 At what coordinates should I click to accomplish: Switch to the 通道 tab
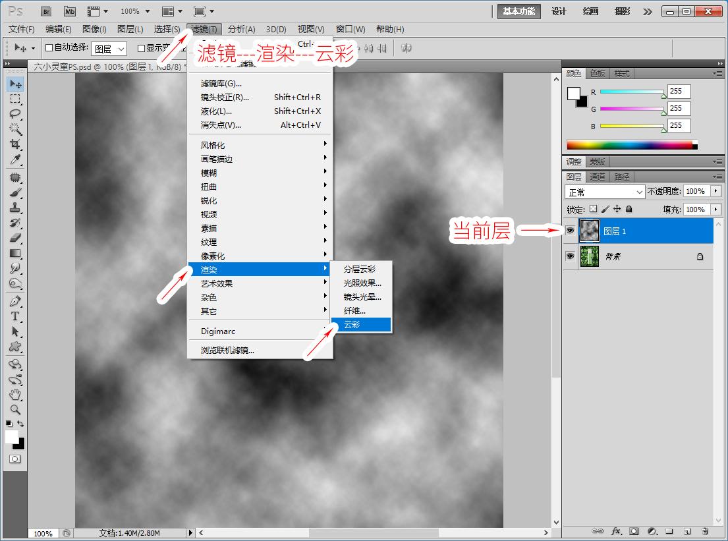[x=598, y=177]
